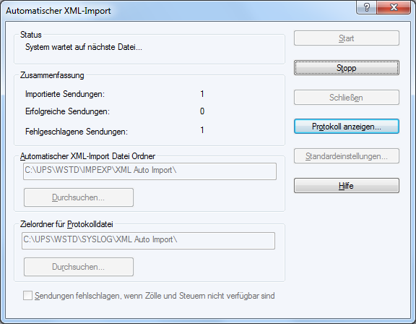This screenshot has width=416, height=324.
Task: Enable the checkbox to fail shipments when Zölle are unavailable
Action: point(27,296)
